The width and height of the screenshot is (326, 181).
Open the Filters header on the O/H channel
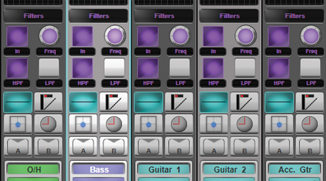(34, 16)
